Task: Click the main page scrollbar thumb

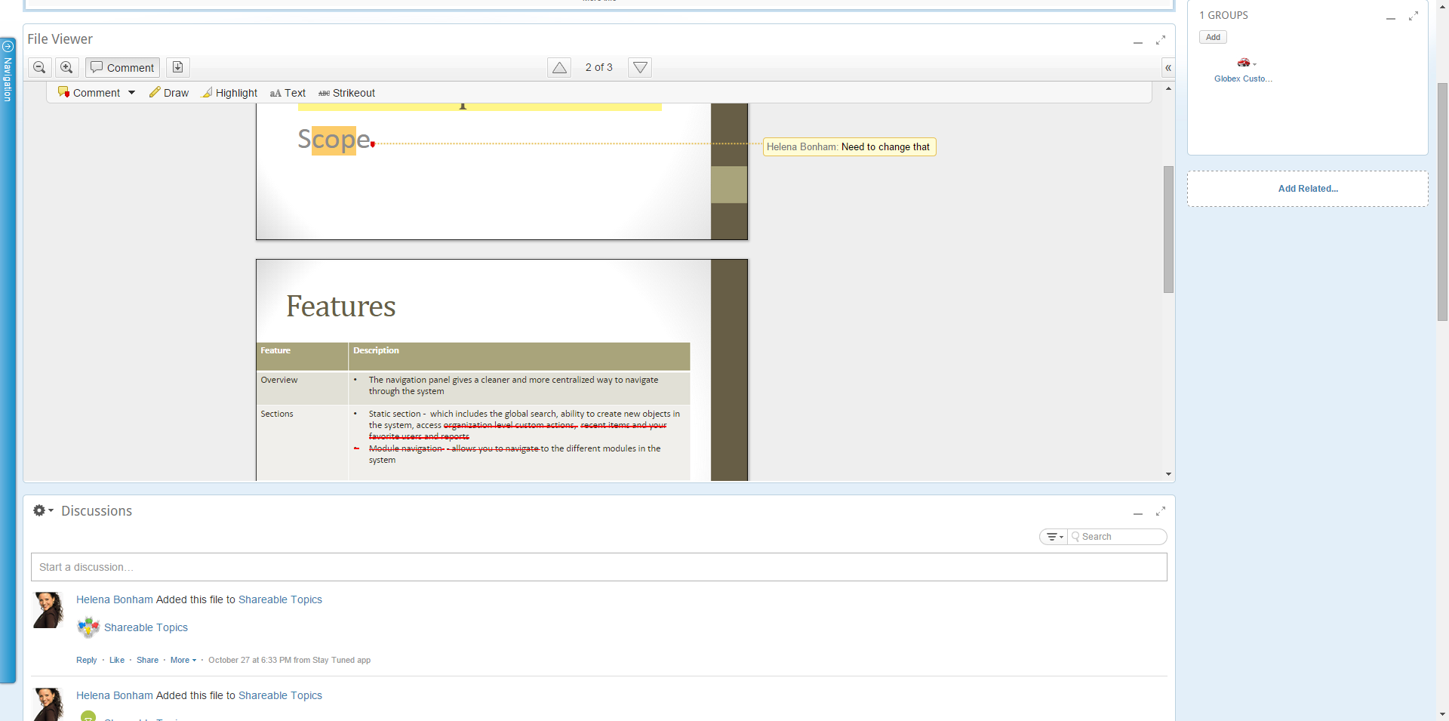Action: coord(1442,202)
